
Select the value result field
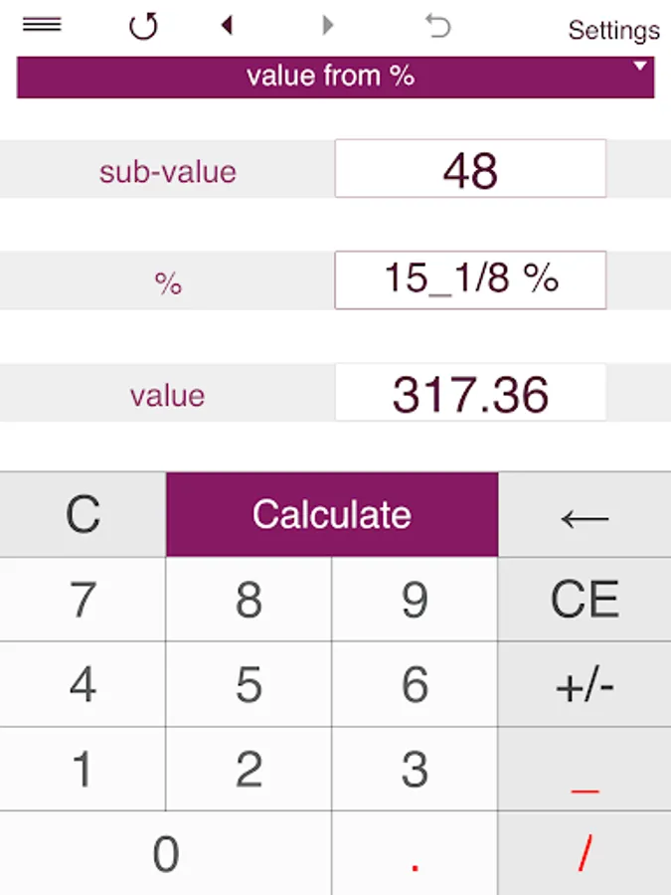470,394
